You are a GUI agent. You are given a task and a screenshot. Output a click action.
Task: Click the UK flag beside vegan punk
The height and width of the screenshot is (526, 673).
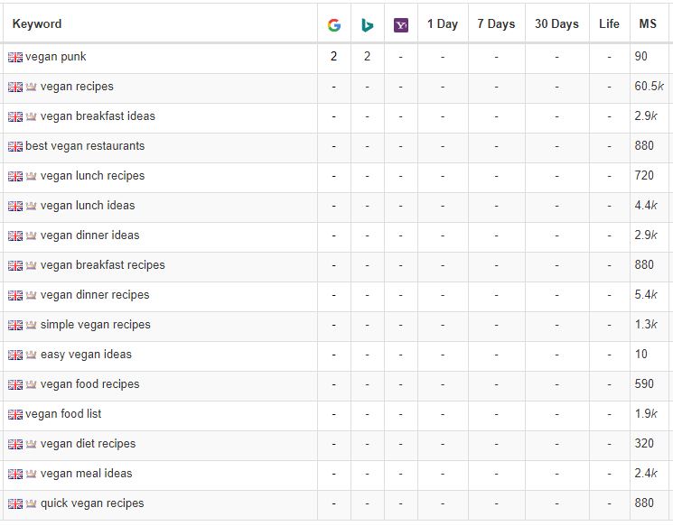[x=15, y=57]
